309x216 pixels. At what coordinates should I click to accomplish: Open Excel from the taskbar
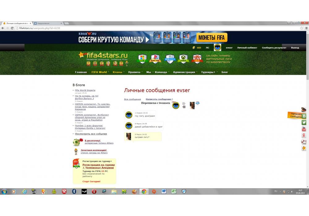click(174, 191)
